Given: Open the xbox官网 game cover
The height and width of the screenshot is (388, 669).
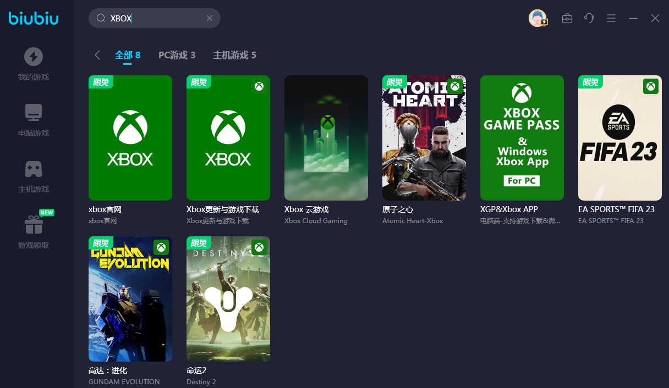Looking at the screenshot, I should click(x=130, y=138).
